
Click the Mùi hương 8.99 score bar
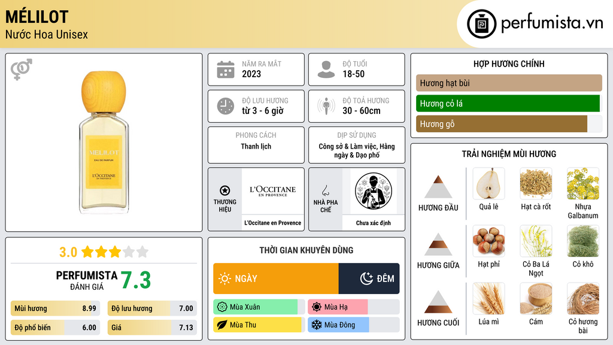coord(55,308)
